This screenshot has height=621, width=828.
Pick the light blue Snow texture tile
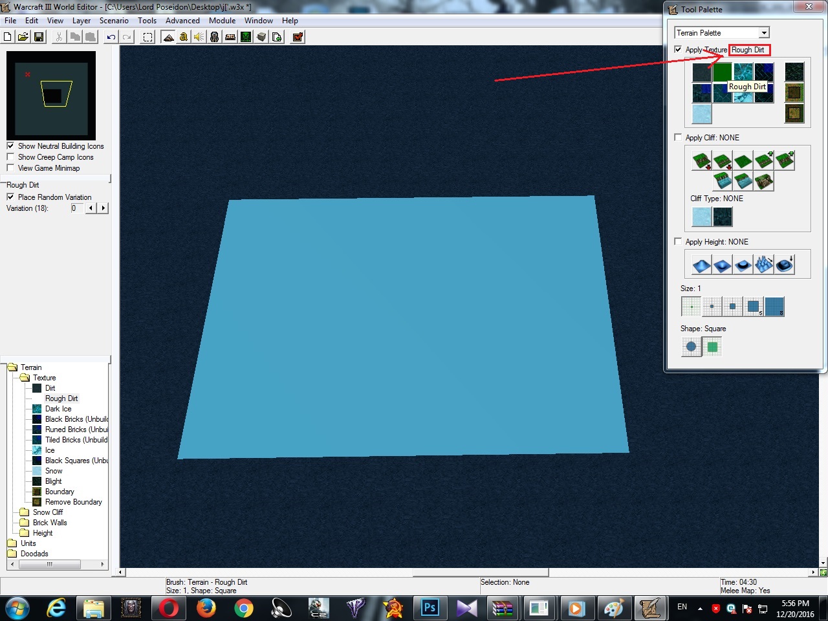click(702, 114)
